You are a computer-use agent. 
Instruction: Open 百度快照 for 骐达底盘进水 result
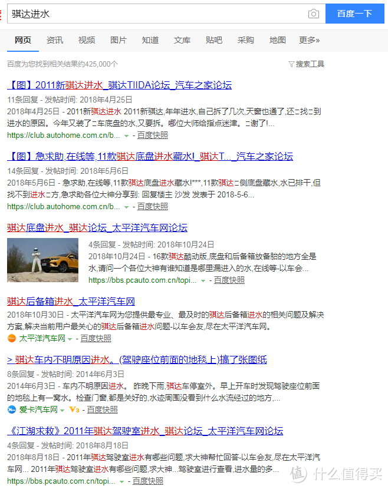[229, 280]
